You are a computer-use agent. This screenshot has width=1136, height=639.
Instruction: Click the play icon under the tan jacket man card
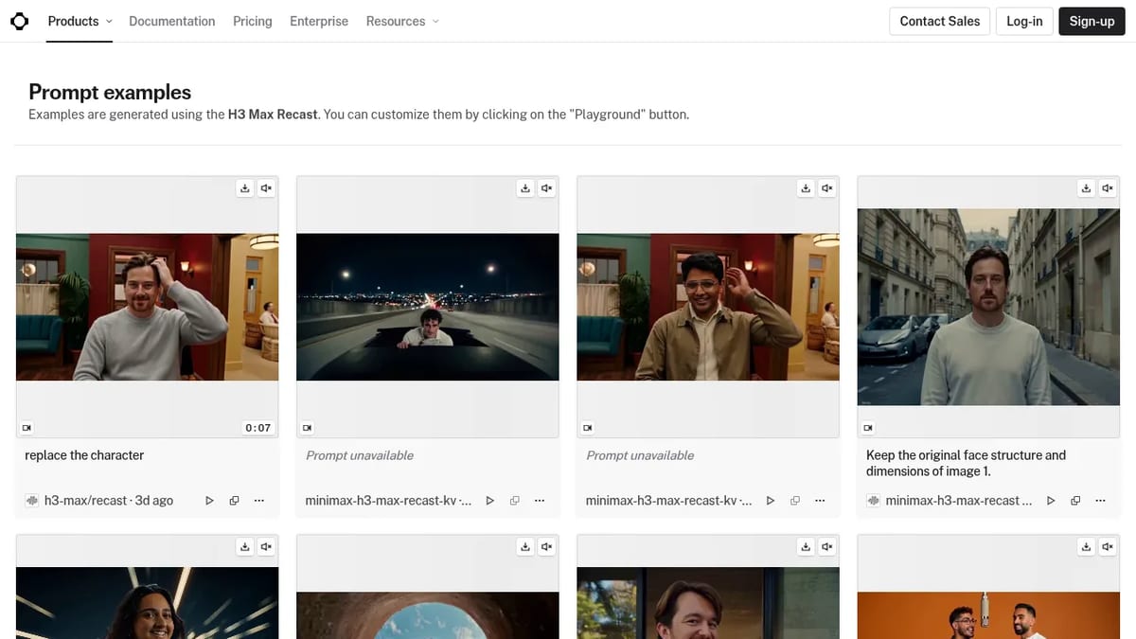coord(771,501)
